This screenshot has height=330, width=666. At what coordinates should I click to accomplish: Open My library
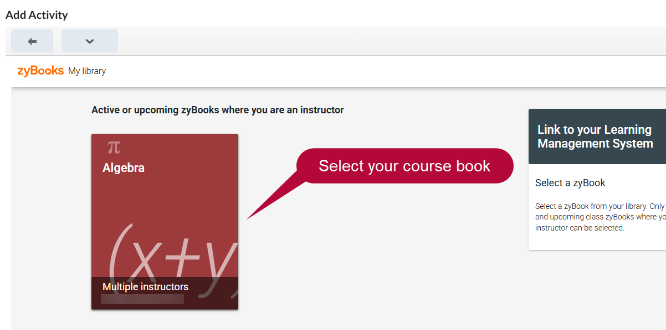(x=87, y=71)
